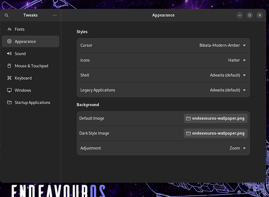Click the Styles section heading
The image size is (269, 197).
pos(82,32)
